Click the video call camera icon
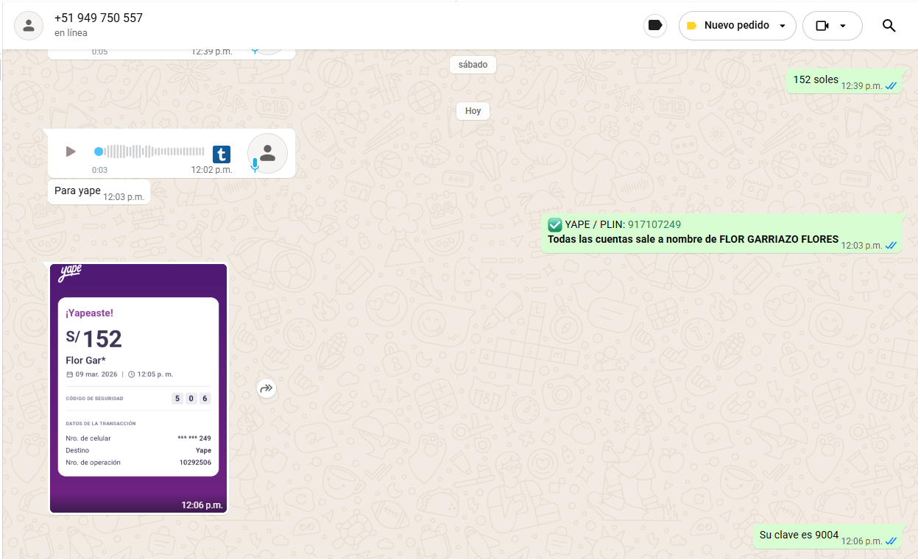 point(822,26)
